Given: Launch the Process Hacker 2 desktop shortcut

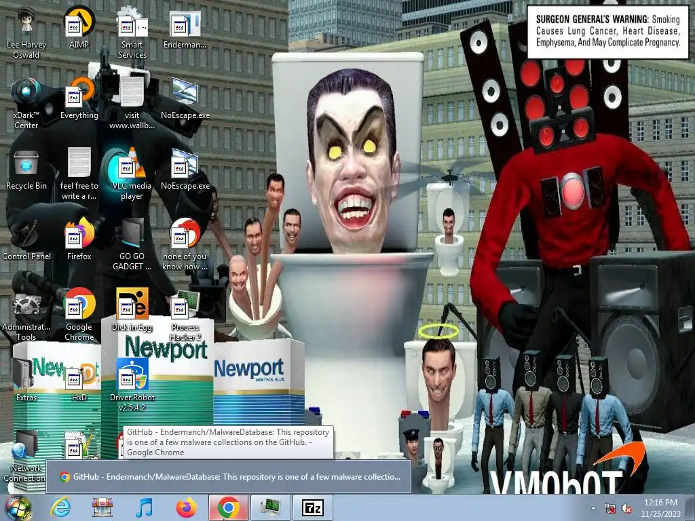Looking at the screenshot, I should (185, 315).
